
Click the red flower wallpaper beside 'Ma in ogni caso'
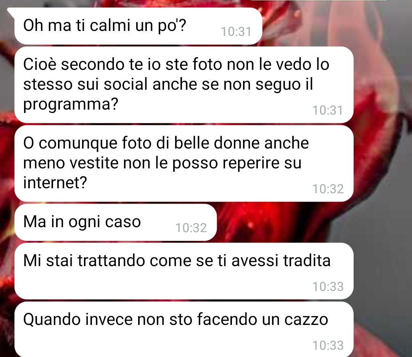pyautogui.click(x=263, y=222)
